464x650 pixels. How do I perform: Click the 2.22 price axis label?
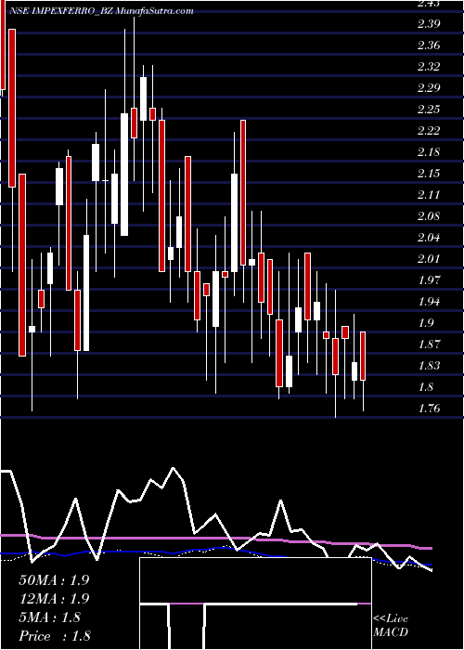tap(428, 131)
